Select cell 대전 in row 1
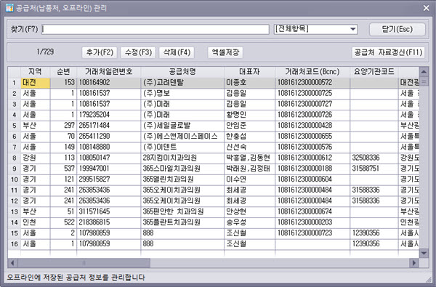This screenshot has width=436, height=287. (36, 83)
